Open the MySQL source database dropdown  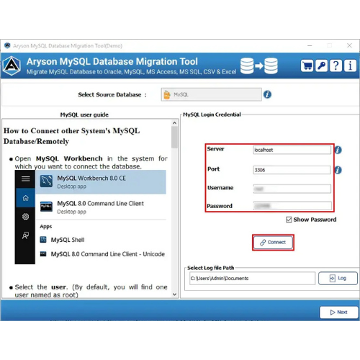click(212, 94)
